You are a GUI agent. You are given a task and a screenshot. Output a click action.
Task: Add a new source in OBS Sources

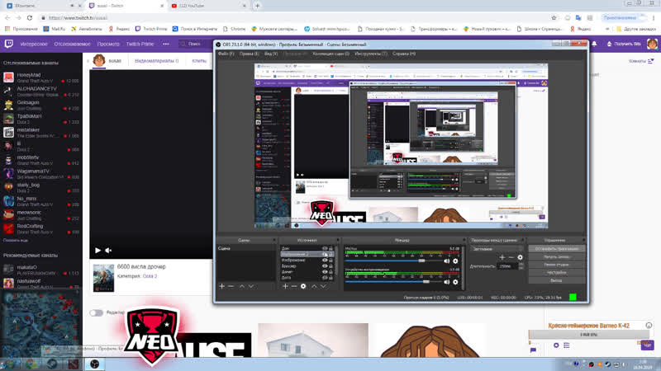click(285, 286)
